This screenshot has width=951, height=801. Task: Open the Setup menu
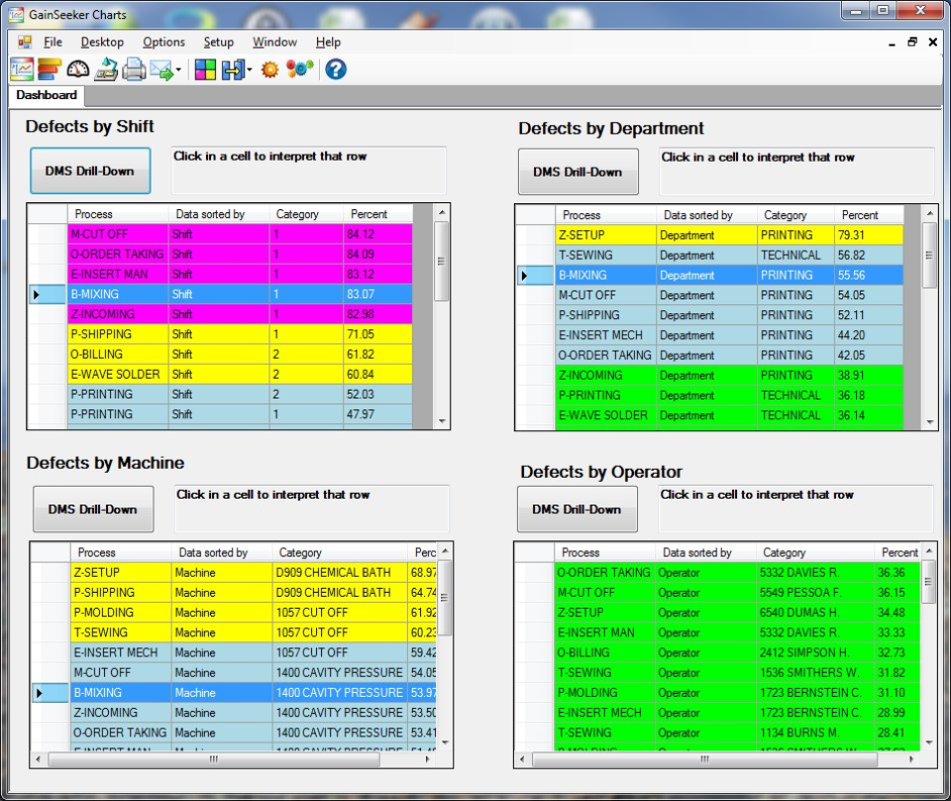[219, 42]
